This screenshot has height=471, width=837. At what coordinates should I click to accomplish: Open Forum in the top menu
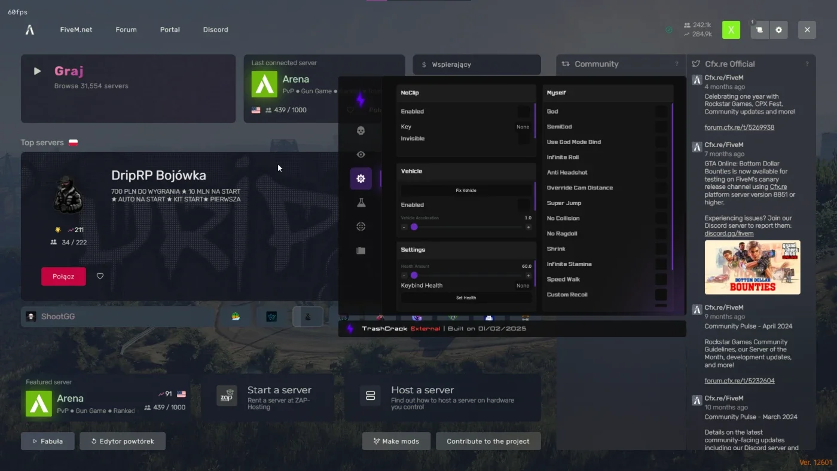point(126,29)
